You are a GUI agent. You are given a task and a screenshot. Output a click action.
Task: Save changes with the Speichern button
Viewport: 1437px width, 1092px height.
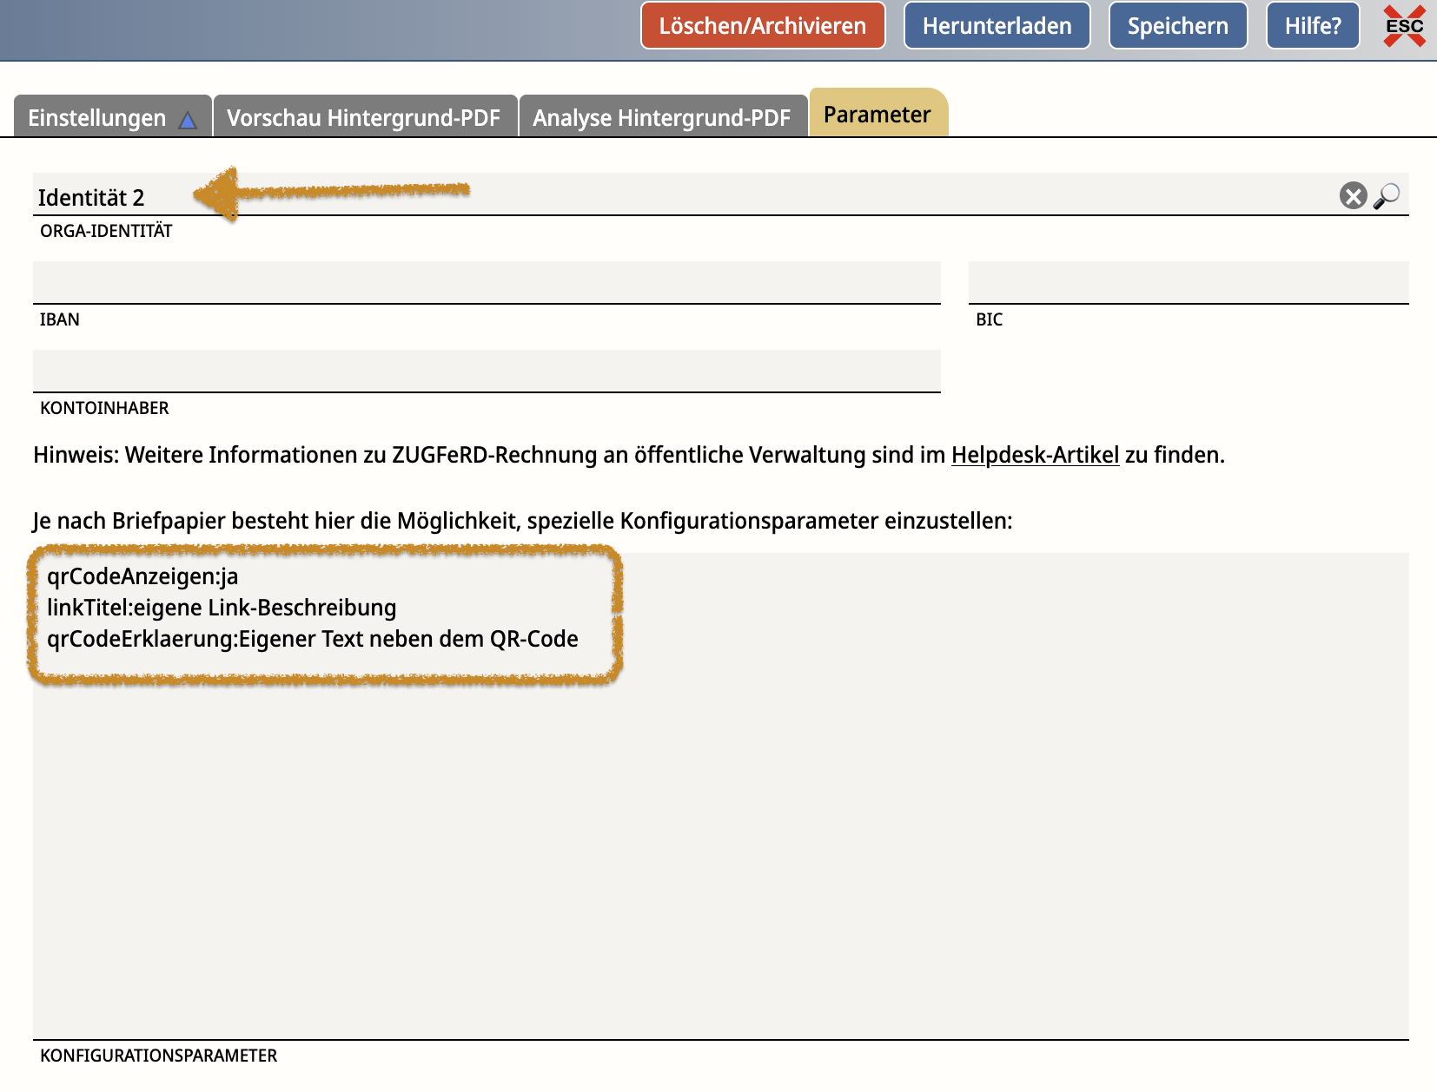tap(1177, 26)
